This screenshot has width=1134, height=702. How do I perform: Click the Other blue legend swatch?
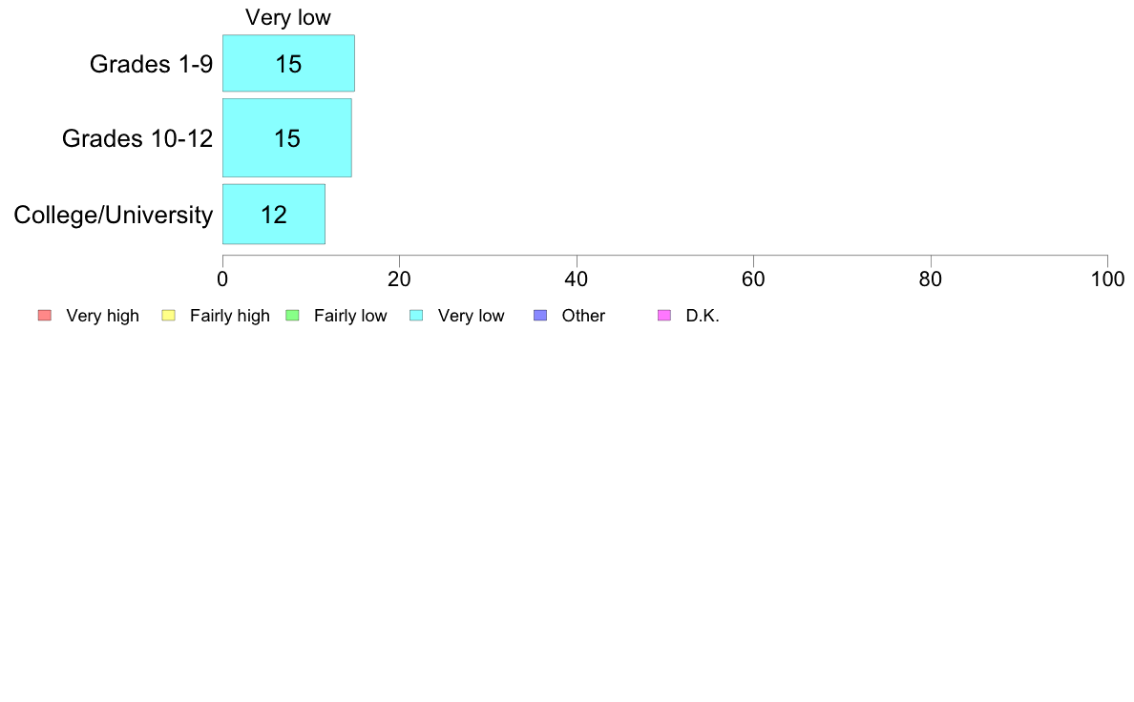[540, 315]
